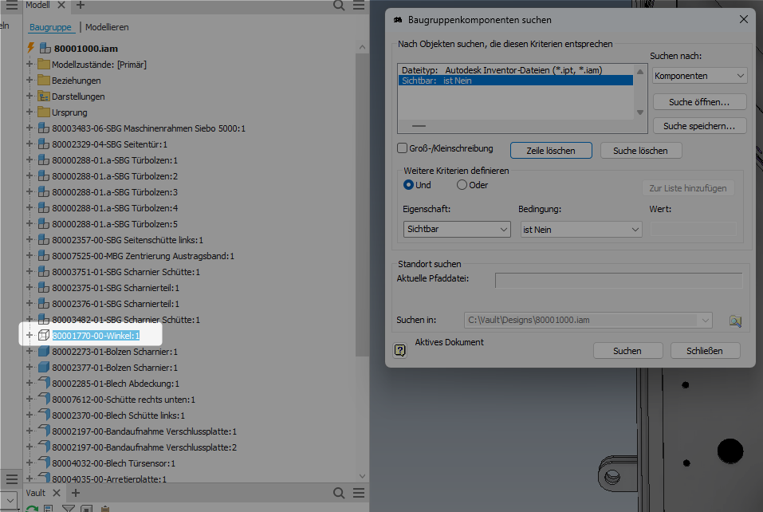This screenshot has width=763, height=512.
Task: Open the Eigenschaft Sichtbar dropdown
Action: (x=457, y=229)
